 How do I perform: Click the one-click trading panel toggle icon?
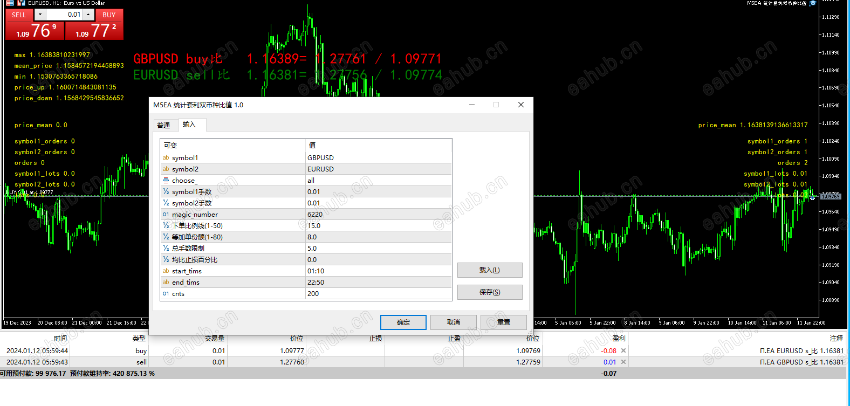(x=22, y=3)
